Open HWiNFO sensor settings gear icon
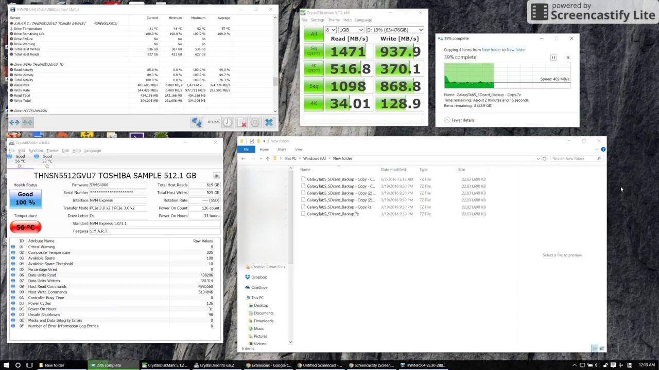Image resolution: width=659 pixels, height=370 pixels. pos(255,122)
